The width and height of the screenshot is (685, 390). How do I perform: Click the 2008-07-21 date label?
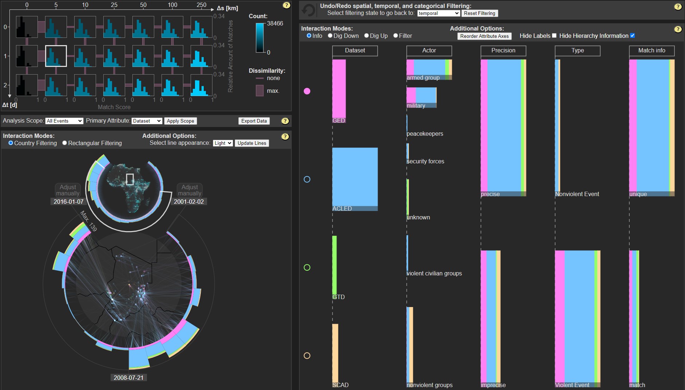(x=128, y=378)
